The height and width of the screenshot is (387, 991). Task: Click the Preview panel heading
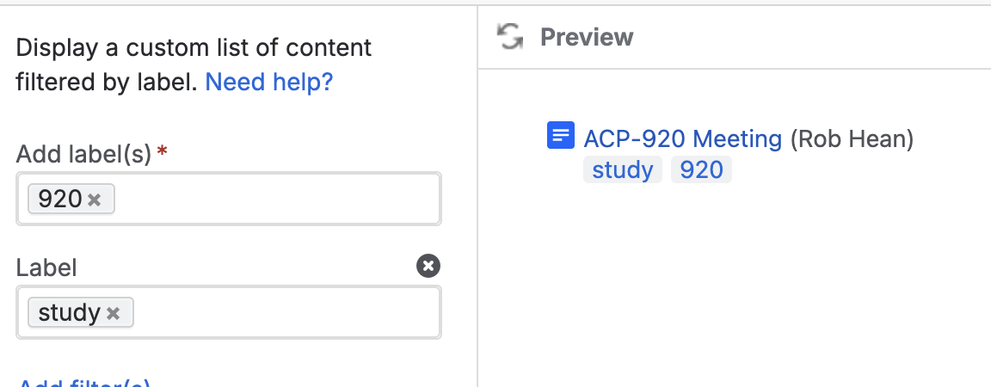click(587, 37)
